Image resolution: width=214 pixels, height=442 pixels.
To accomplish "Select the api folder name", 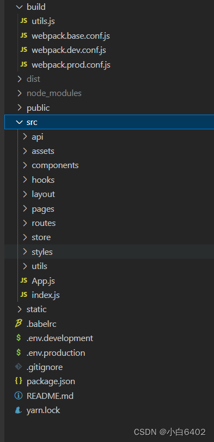I will coord(38,138).
